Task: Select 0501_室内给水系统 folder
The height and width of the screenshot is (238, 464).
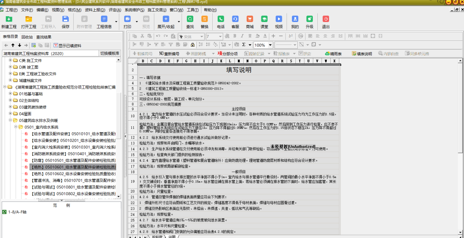Action: 41,127
